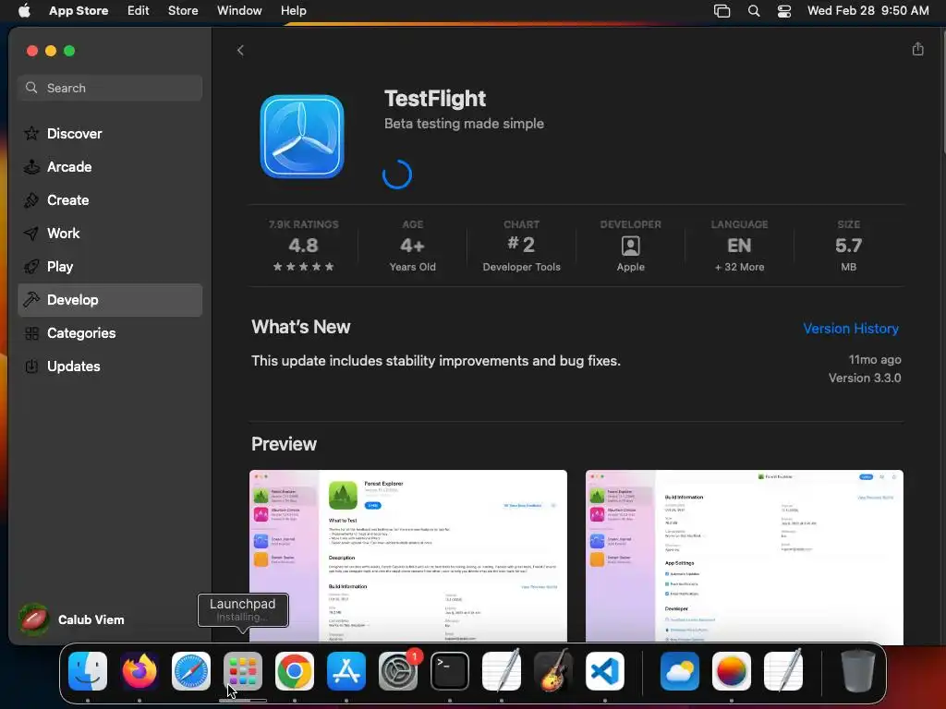Open System Settings from the Dock
This screenshot has width=946, height=709.
coord(398,671)
